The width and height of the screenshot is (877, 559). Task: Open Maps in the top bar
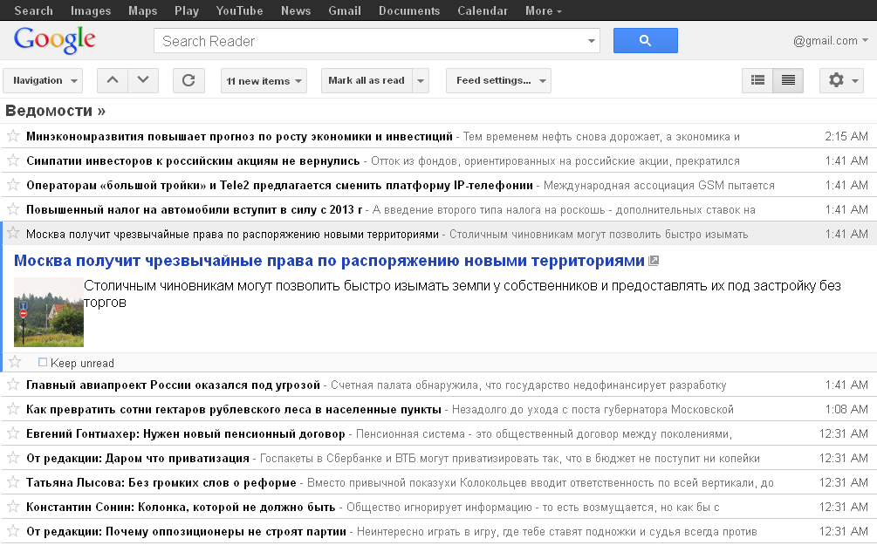142,10
